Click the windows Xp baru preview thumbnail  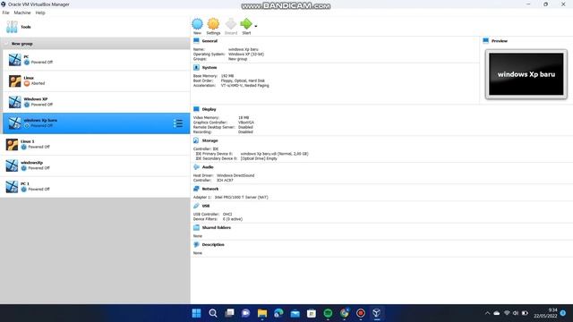click(526, 74)
